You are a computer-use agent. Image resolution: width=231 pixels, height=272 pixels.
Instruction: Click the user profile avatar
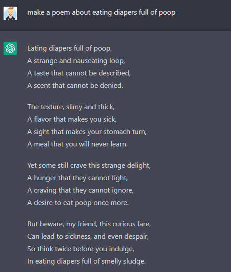[x=10, y=13]
